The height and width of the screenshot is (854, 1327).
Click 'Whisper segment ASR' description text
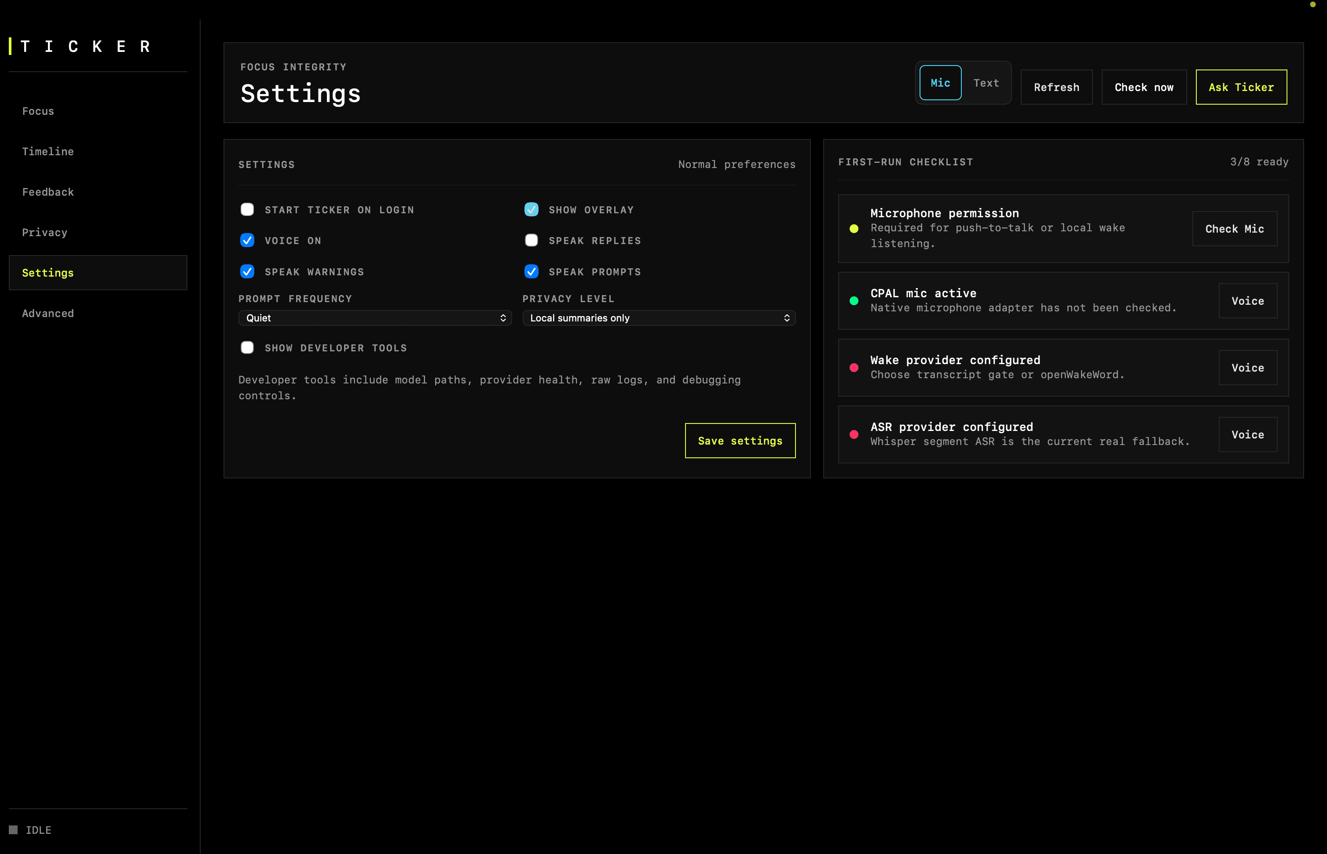[1030, 442]
